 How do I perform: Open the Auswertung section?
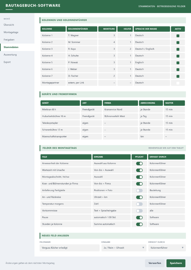17,55
